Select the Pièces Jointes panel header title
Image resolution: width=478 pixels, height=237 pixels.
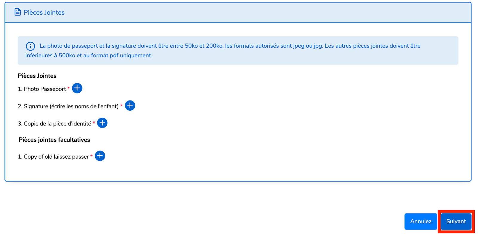44,13
